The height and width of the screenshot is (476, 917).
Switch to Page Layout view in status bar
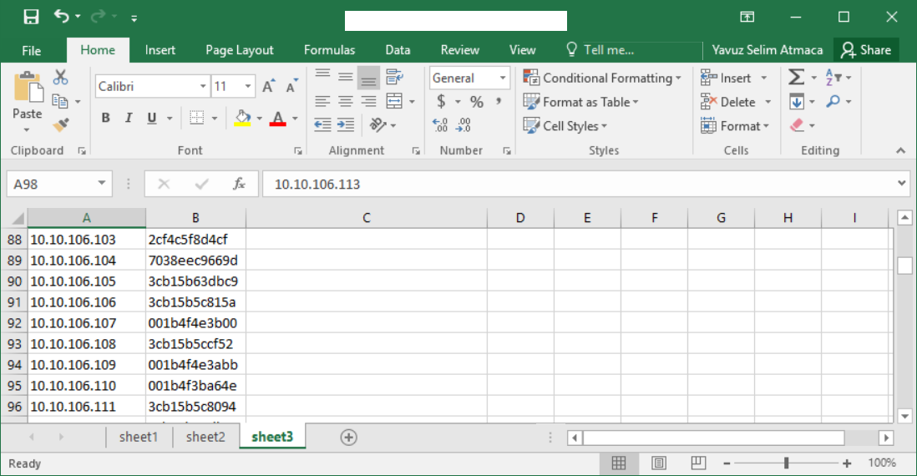658,463
